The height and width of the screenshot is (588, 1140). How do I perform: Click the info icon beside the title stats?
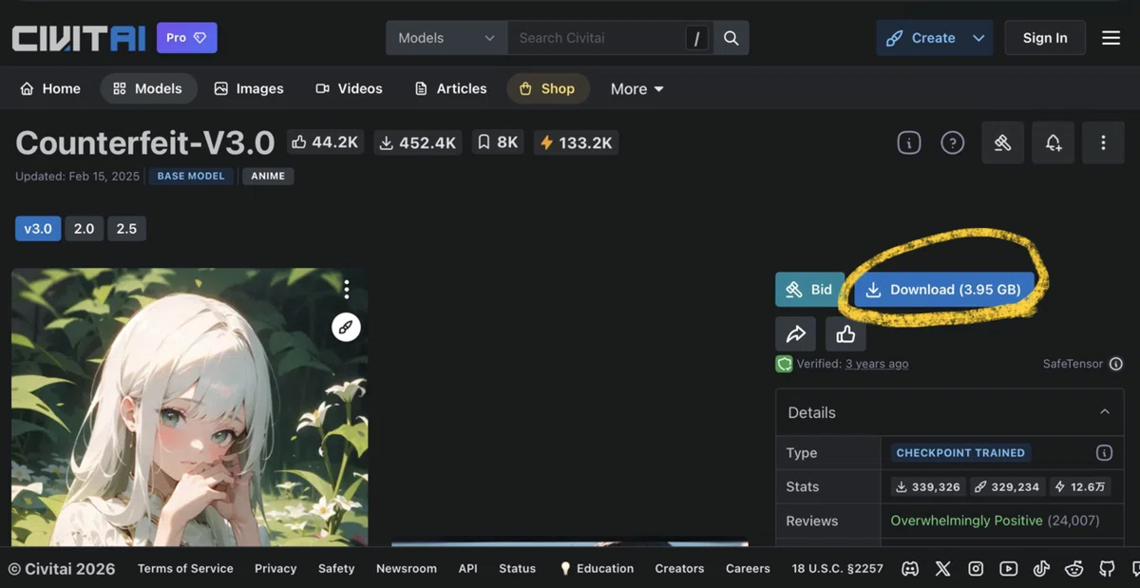click(909, 142)
